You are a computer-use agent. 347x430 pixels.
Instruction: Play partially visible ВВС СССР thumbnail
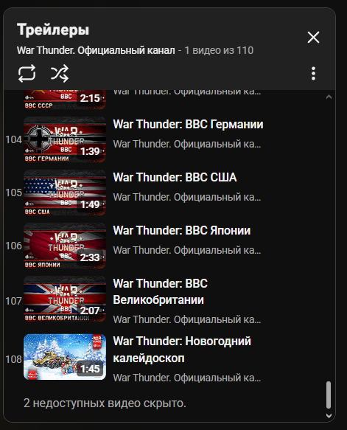point(65,100)
